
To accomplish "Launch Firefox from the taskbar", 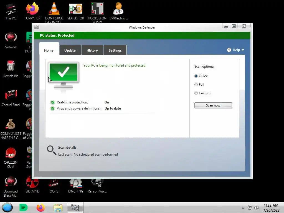I will click(x=40, y=207).
